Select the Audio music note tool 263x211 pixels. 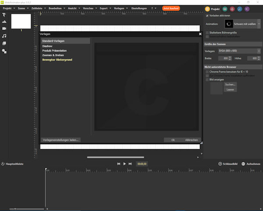(x=4, y=36)
